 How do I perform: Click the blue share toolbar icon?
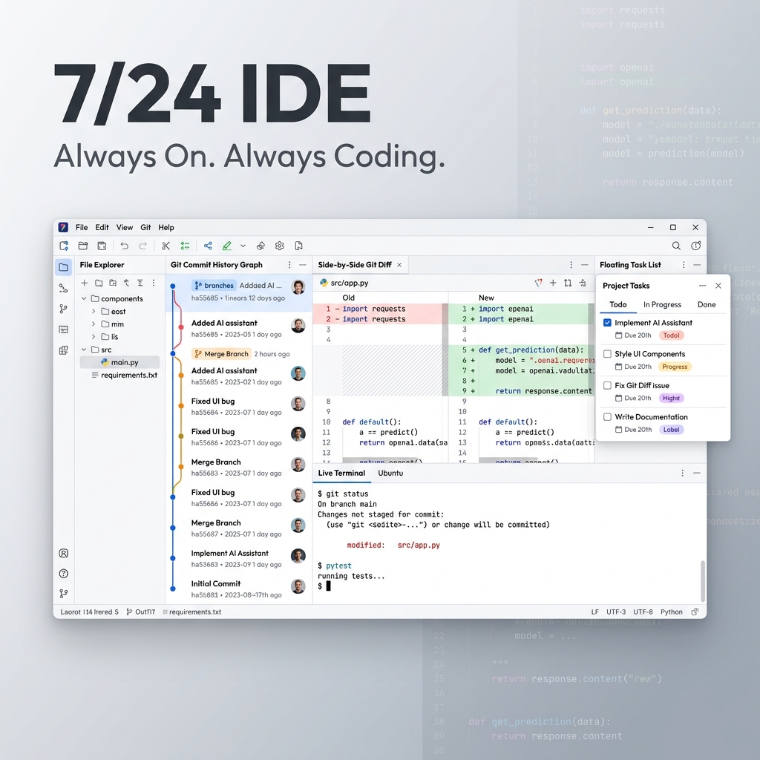pos(208,246)
